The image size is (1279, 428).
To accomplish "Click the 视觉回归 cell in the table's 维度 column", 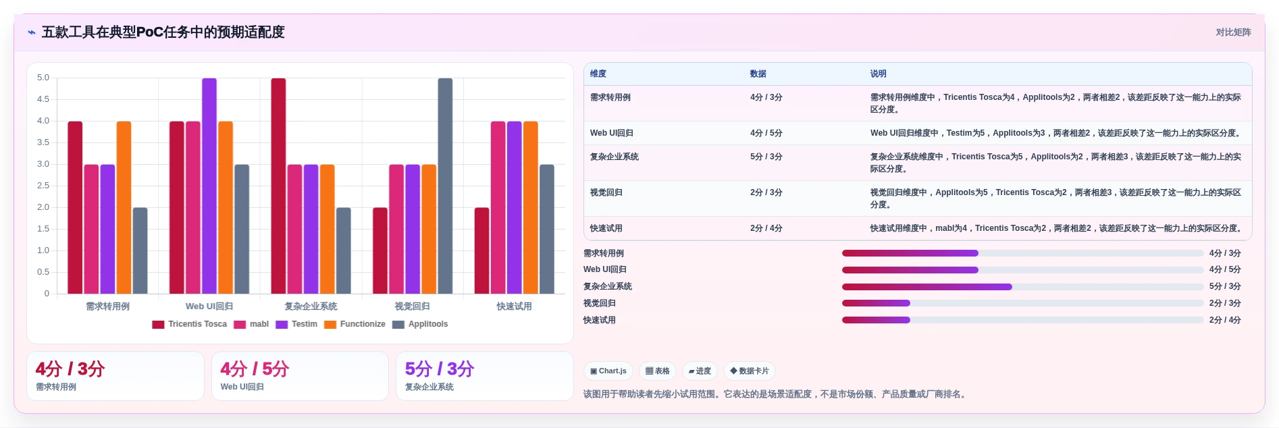I will click(606, 192).
